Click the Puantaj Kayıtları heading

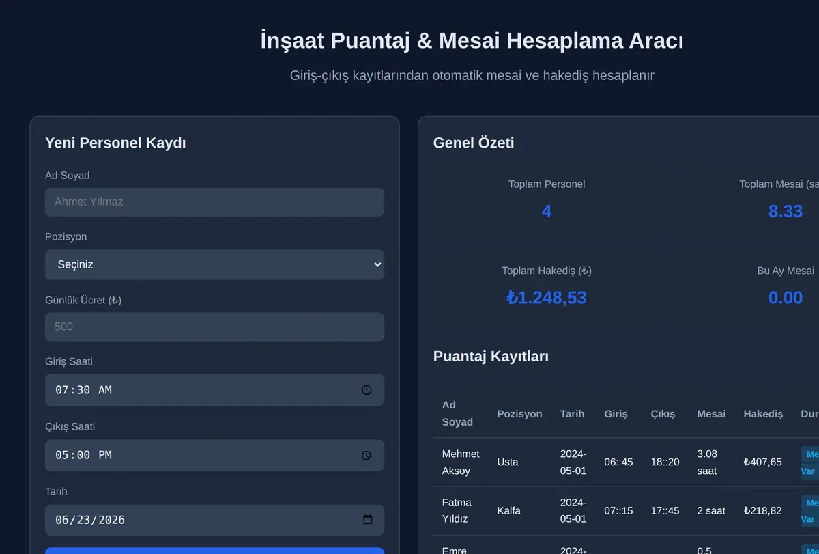[491, 357]
